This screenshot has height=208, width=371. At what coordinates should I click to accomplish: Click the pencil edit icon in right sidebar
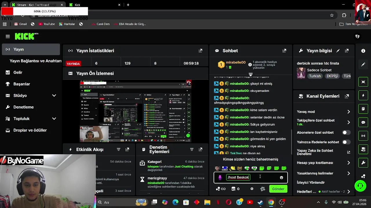pos(363,64)
